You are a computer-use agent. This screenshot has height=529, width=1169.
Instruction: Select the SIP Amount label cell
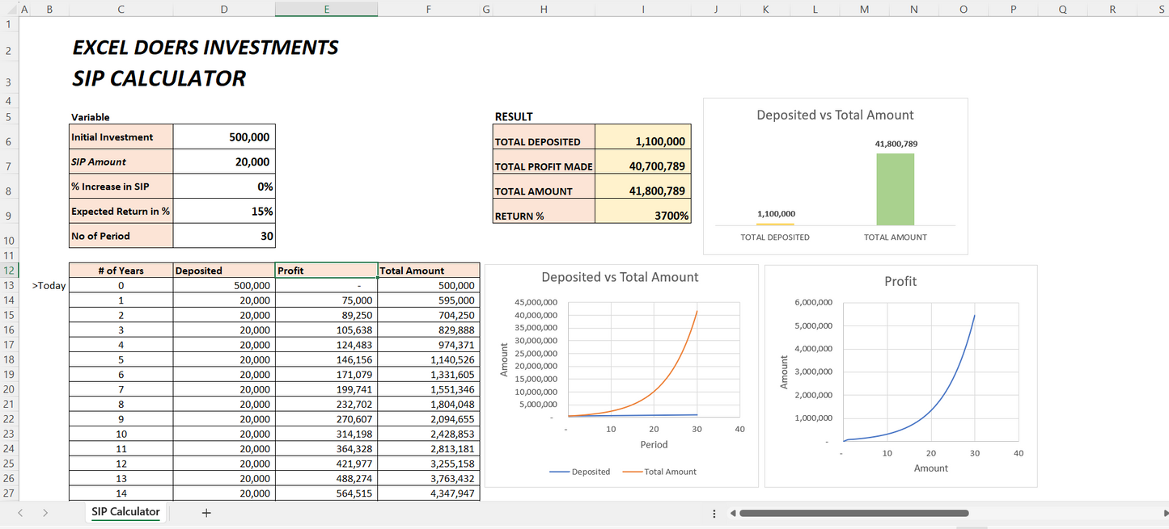pos(121,162)
